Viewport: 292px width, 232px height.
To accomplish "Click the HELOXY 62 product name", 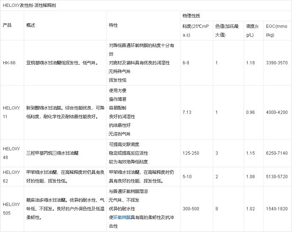I will click(x=12, y=176).
